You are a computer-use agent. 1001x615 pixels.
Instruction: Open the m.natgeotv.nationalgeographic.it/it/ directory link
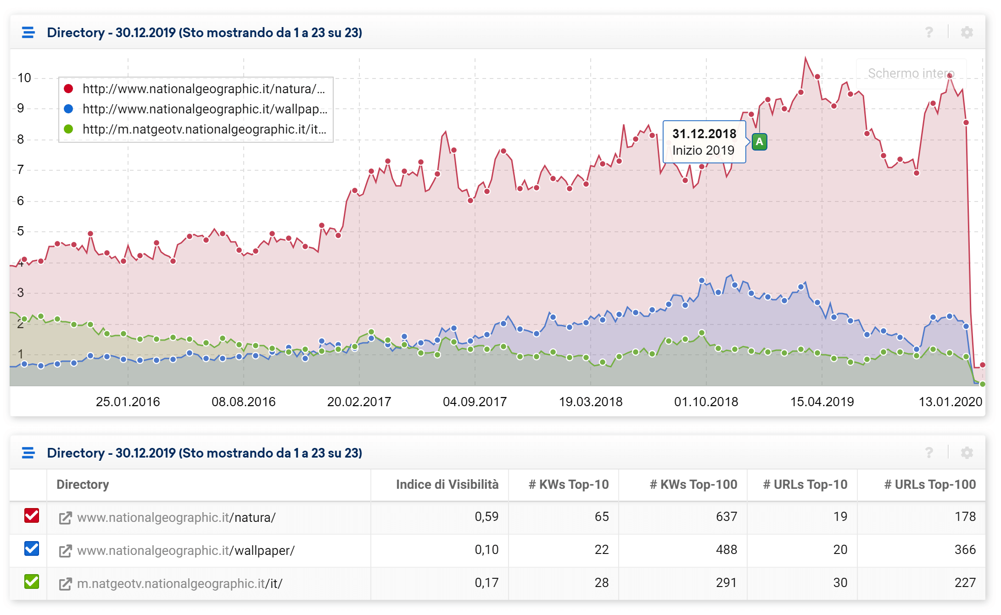click(179, 584)
